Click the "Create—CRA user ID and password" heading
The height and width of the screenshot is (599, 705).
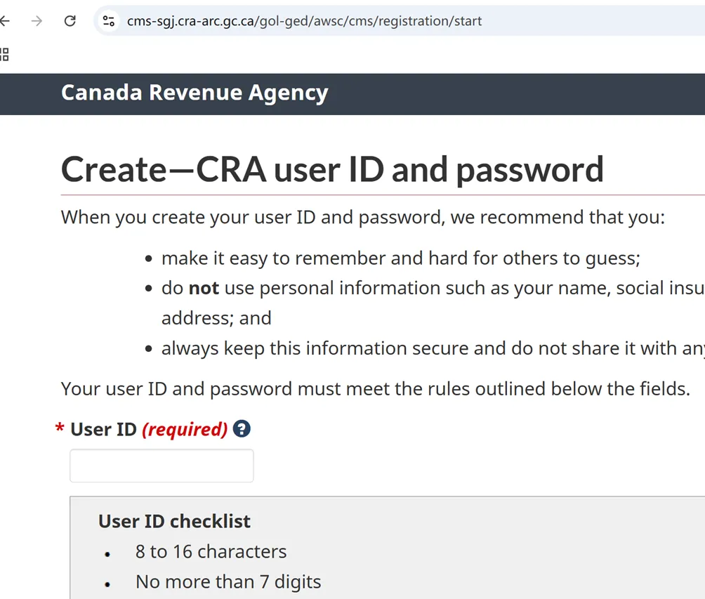coord(332,169)
